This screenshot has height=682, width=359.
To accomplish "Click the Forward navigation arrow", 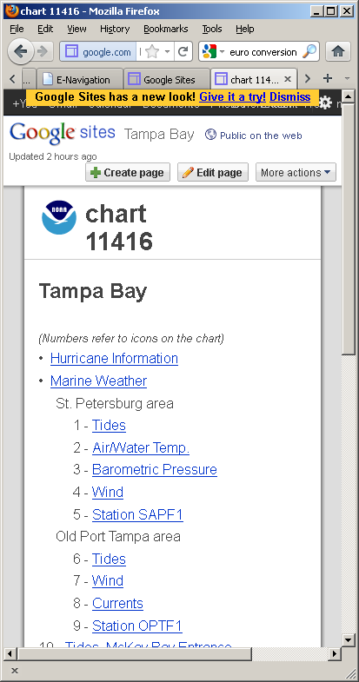I will [43, 52].
